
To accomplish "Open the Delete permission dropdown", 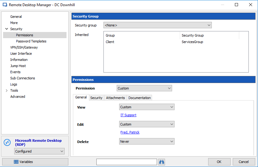I will click(147, 141).
